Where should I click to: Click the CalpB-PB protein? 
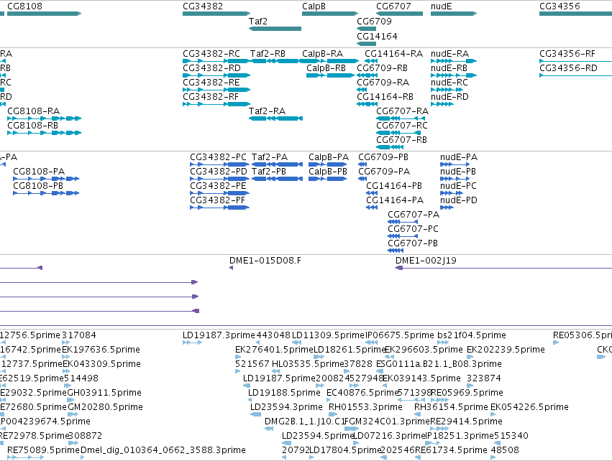[x=328, y=172]
